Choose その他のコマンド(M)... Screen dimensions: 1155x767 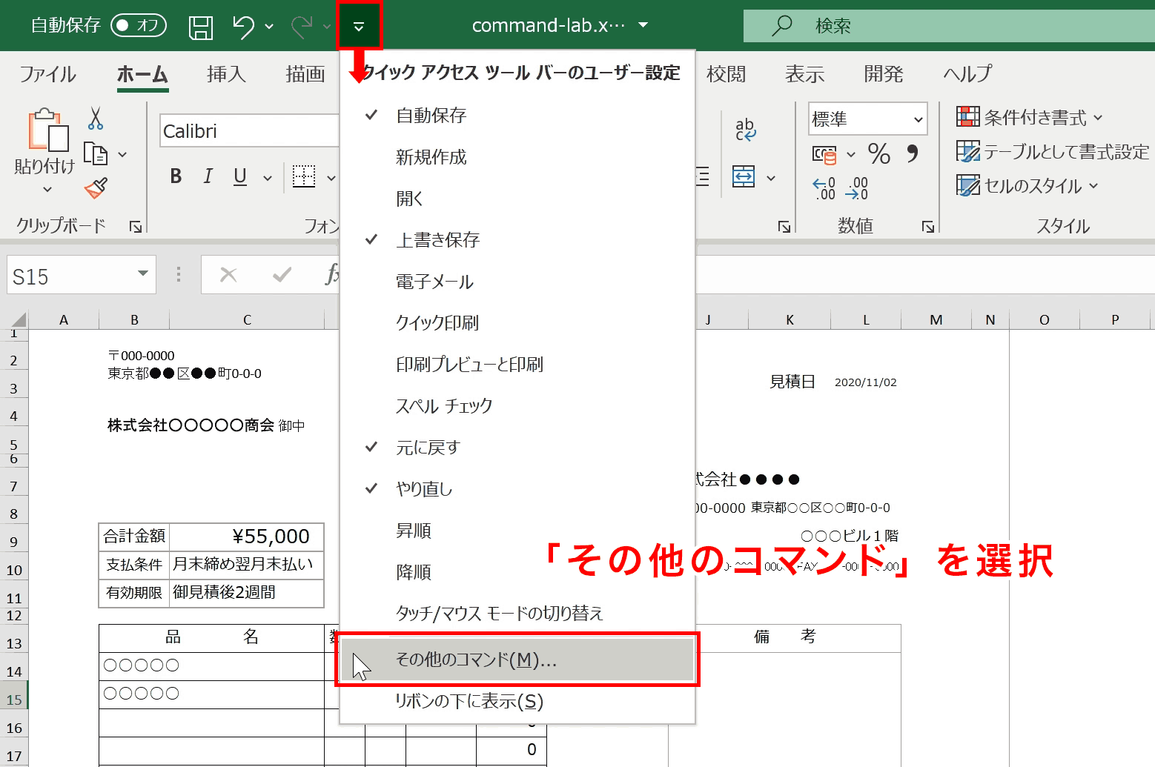517,660
